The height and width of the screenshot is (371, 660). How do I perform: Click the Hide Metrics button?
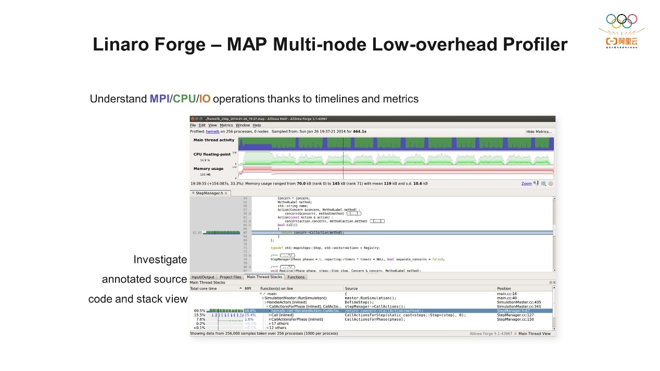pos(539,131)
